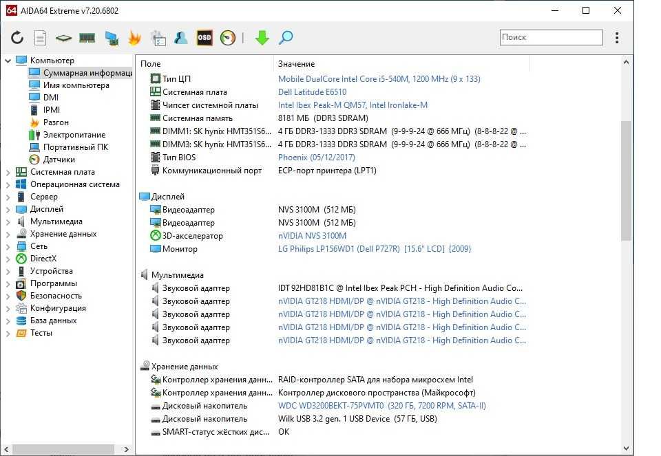This screenshot has height=456, width=661.
Task: Expand the Мультимедиа tree node
Action: tap(8, 221)
